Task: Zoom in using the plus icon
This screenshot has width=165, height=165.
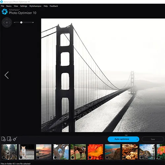Action: [x=33, y=22]
